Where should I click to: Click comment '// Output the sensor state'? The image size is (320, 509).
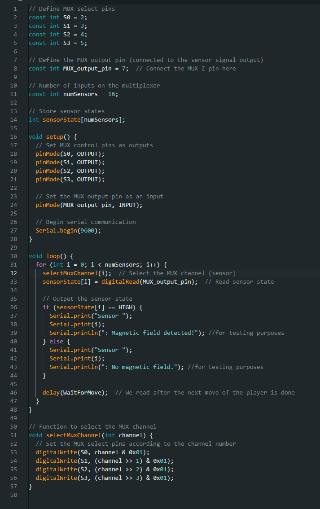coord(88,298)
